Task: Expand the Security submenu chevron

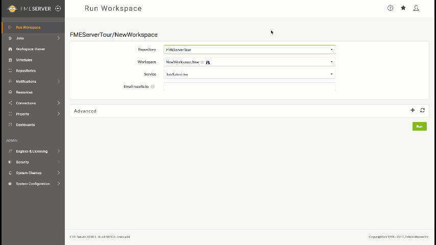Action: point(59,162)
